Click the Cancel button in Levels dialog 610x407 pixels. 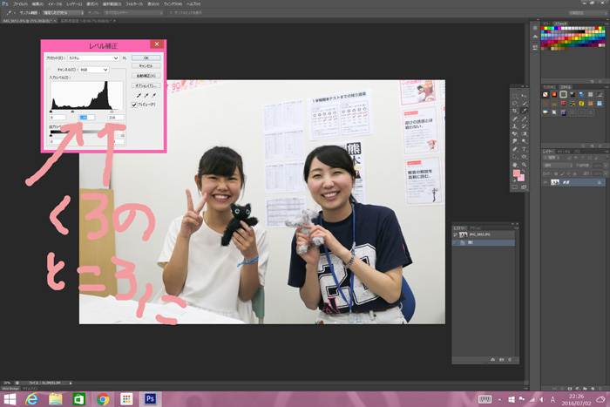pos(146,66)
